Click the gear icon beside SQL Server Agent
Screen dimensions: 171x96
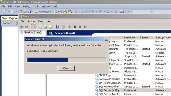[x=97, y=94]
